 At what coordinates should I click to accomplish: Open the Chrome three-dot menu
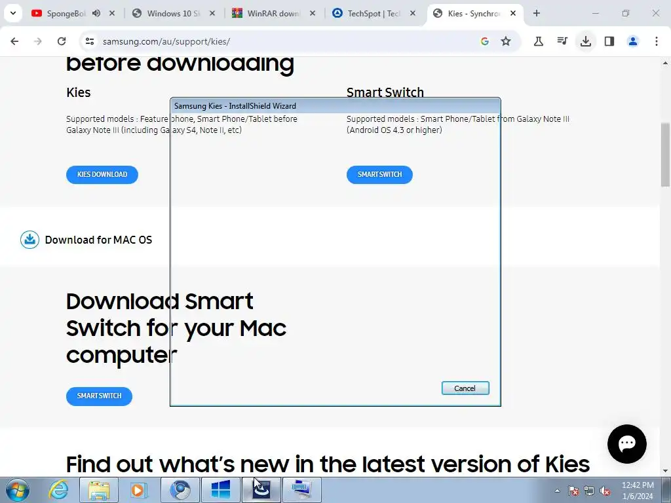[x=657, y=41]
